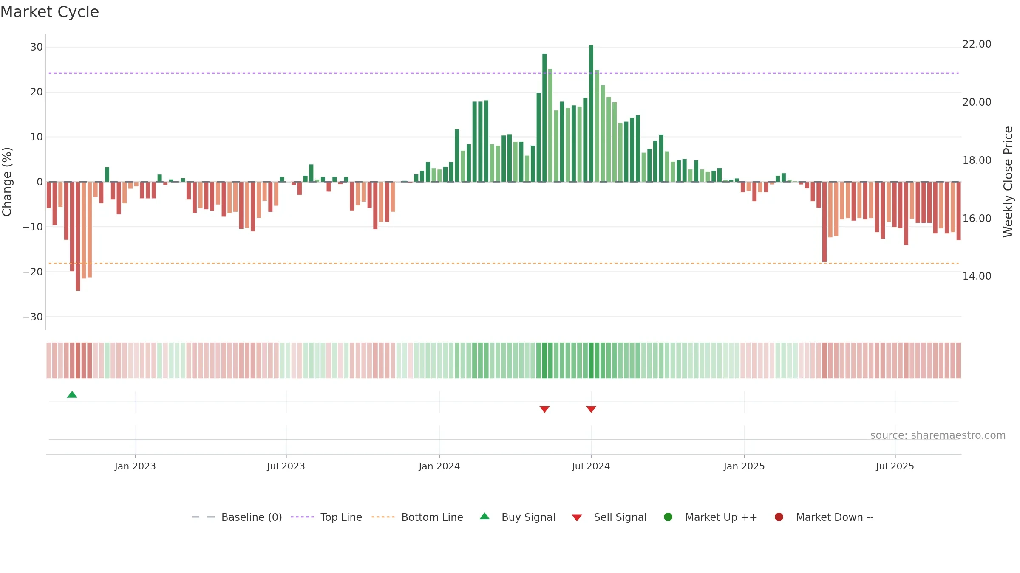Click the orange dotted line legend sample
Viewport: 1020px width, 573px height.
point(383,517)
